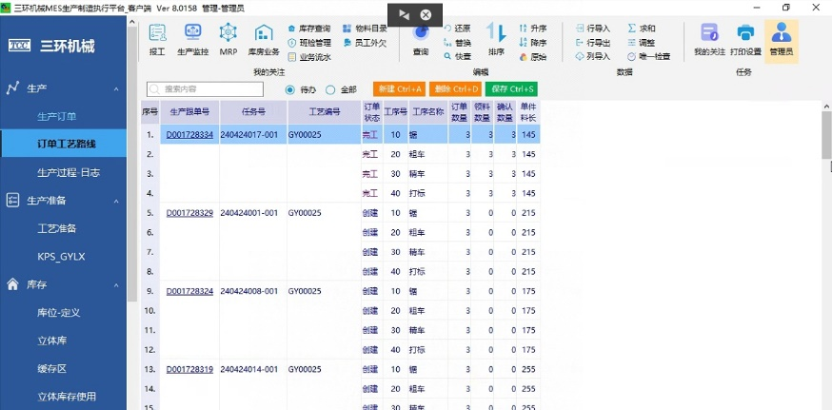Open 立体库存使用 in the sidebar
This screenshot has width=833, height=410.
(x=67, y=397)
